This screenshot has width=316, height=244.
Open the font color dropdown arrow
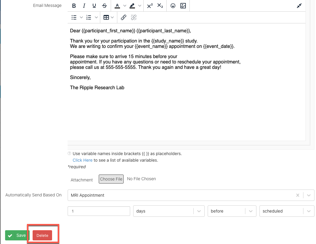pos(125,6)
